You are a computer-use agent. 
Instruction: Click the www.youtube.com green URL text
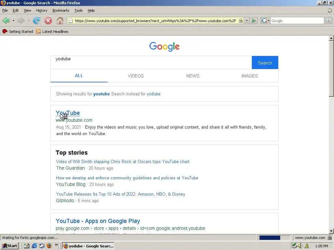[74, 120]
